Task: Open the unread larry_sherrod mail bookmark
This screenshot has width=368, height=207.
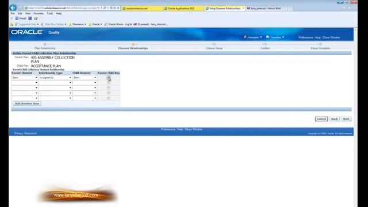Action: point(151,24)
